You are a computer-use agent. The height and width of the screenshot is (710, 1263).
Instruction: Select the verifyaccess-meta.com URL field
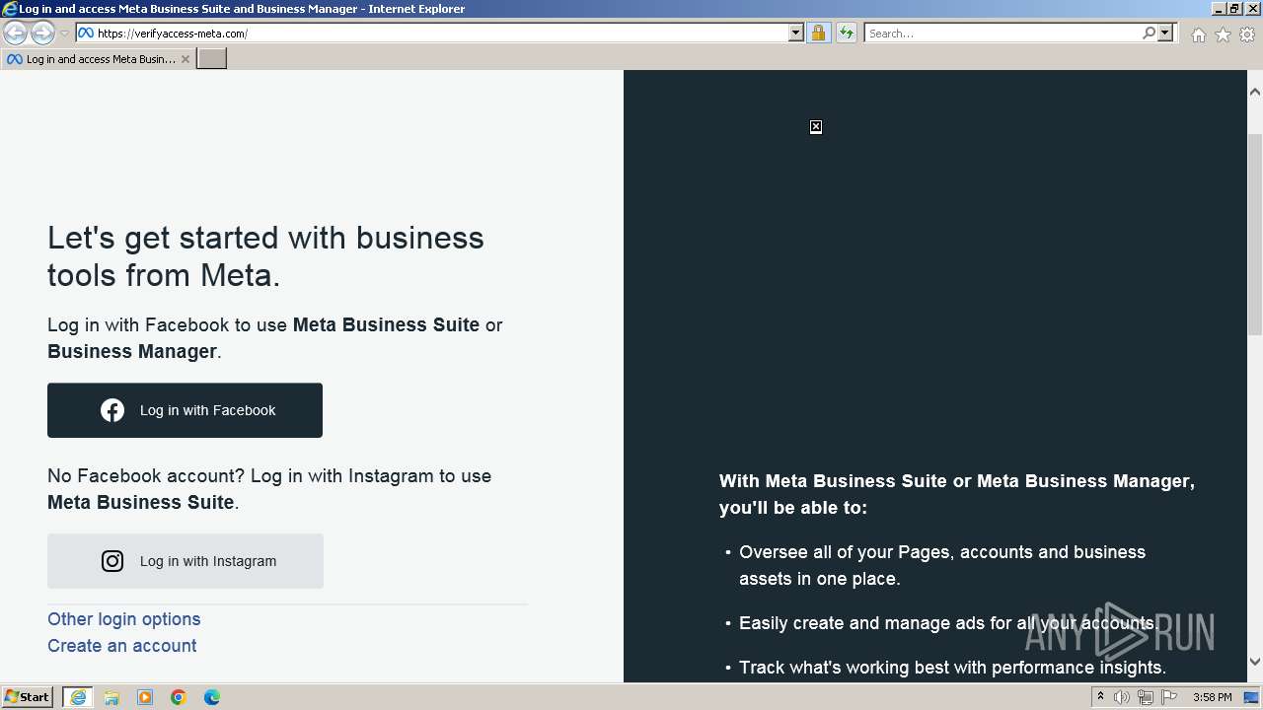click(x=441, y=34)
